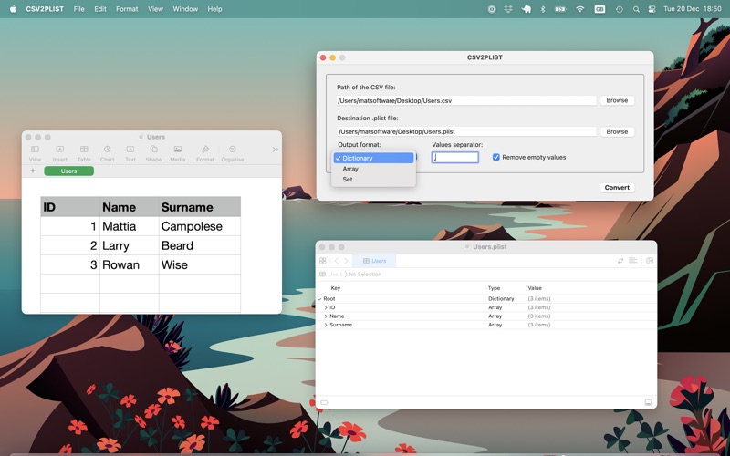Open the Format menu
Screen dimensions: 730x456
tap(127, 9)
